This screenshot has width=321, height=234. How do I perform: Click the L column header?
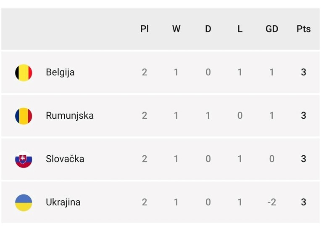pos(240,29)
